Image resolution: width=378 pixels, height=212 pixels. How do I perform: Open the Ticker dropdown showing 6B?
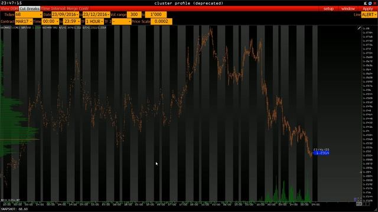(29, 15)
